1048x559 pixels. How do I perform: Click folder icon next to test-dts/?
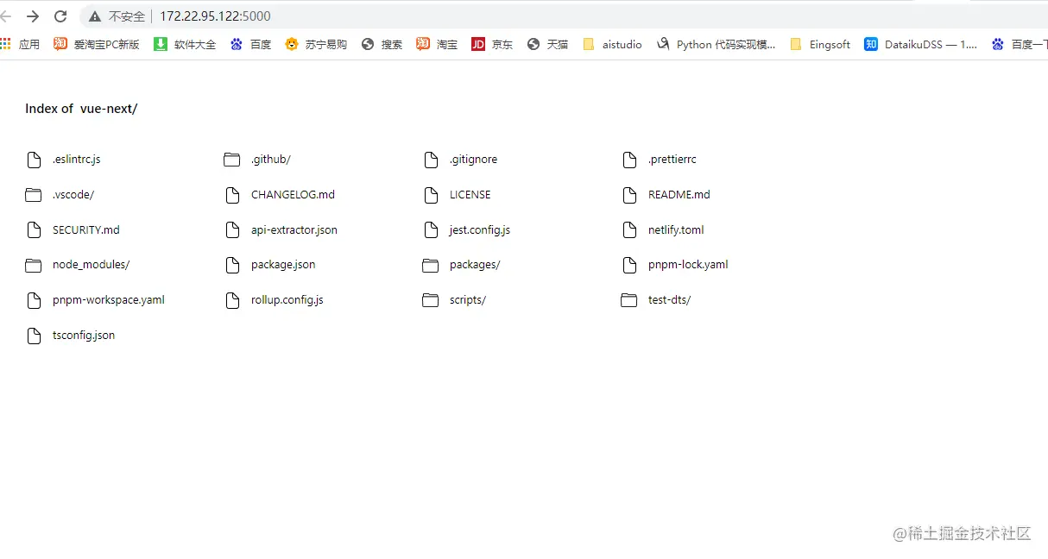point(629,300)
